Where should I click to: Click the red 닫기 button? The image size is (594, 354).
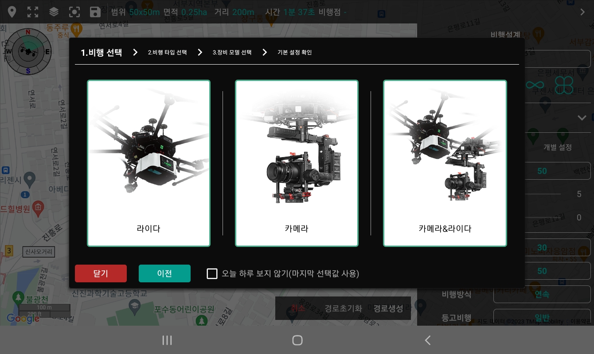pos(101,273)
